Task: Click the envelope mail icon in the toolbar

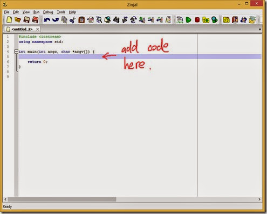Action: pos(252,20)
